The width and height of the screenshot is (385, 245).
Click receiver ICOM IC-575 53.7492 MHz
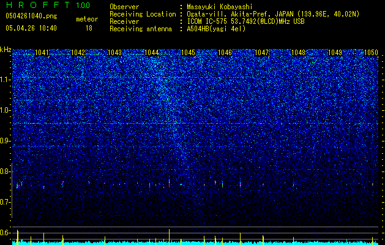point(245,21)
